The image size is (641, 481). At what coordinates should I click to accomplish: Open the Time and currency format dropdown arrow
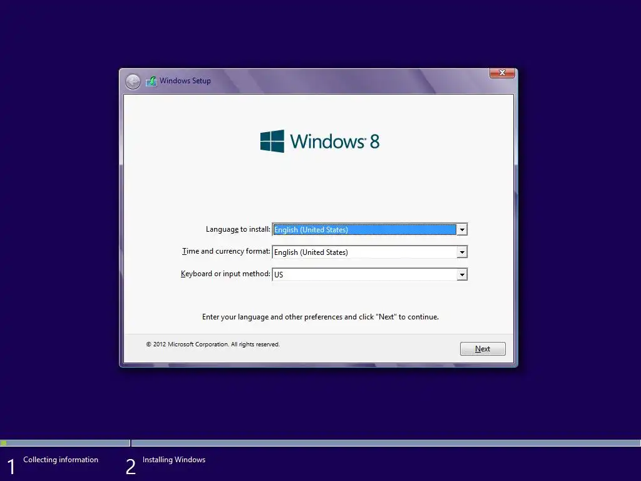pos(462,252)
